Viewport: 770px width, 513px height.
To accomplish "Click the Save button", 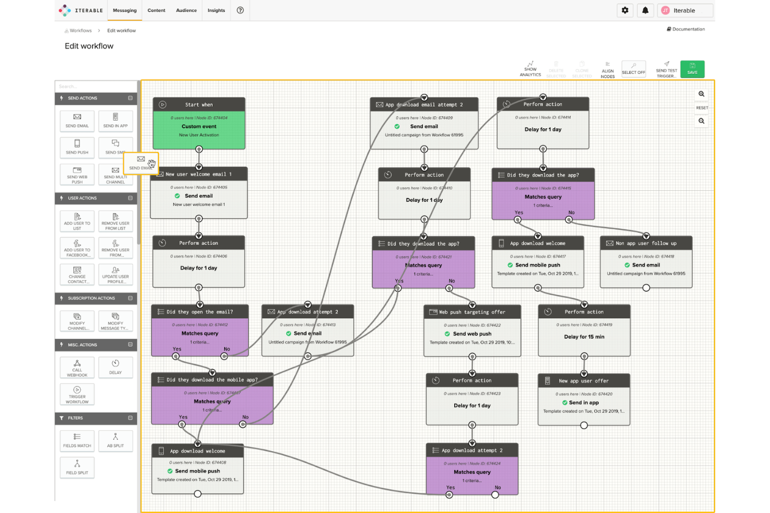I will pos(692,69).
